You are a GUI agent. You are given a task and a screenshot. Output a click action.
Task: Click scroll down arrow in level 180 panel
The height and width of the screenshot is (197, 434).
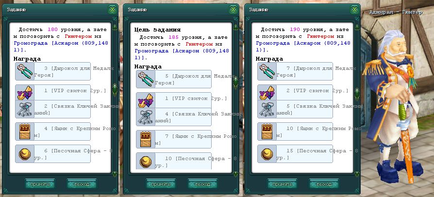coord(115,174)
